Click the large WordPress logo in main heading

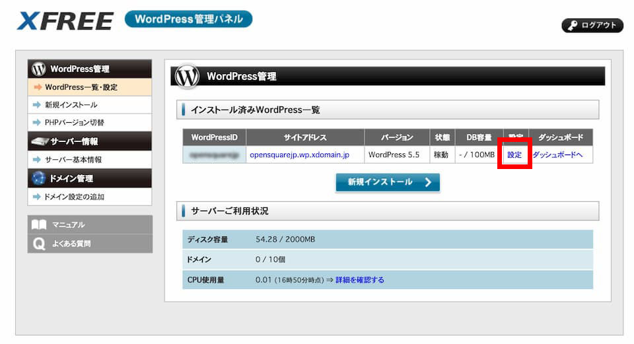186,77
